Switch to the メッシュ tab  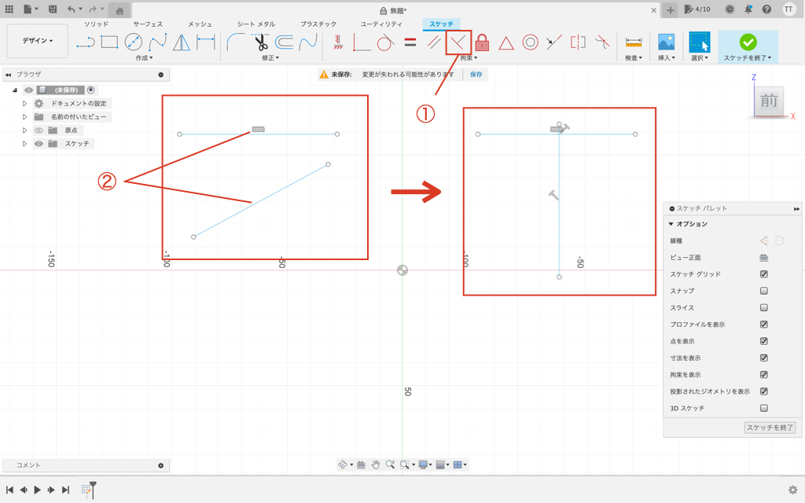(x=200, y=24)
